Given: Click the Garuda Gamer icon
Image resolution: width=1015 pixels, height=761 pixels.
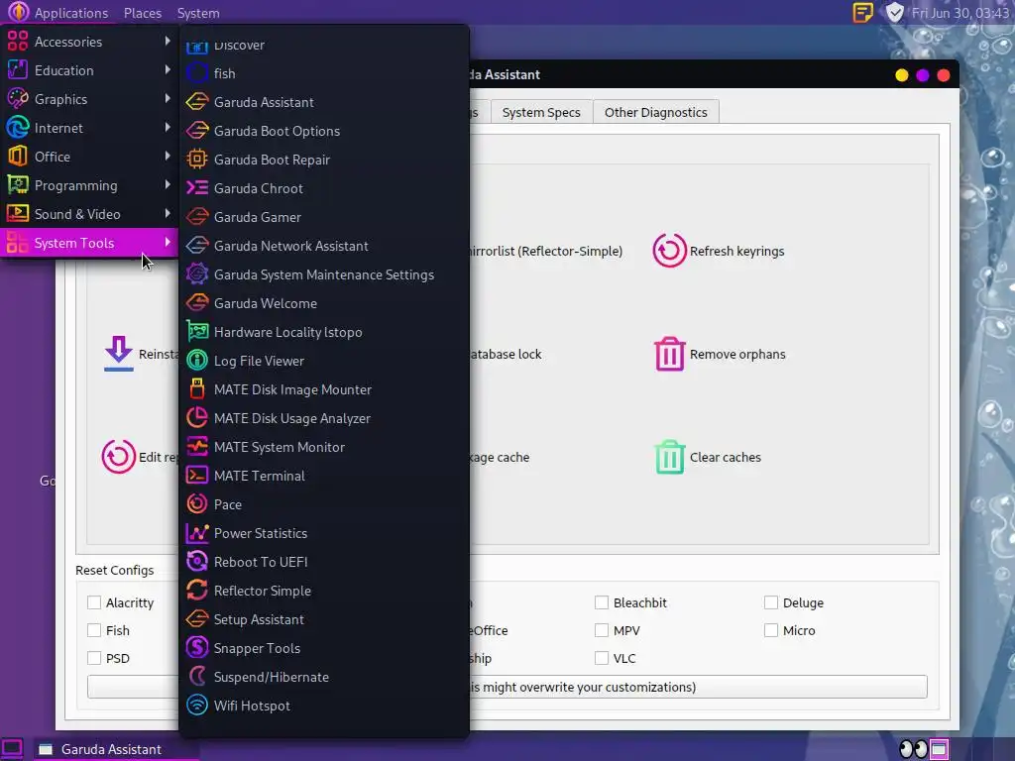Looking at the screenshot, I should 197,217.
